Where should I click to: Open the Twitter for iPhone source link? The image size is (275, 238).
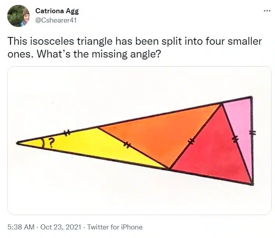click(x=115, y=227)
